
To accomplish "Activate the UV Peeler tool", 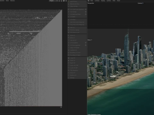I will [77, 20].
